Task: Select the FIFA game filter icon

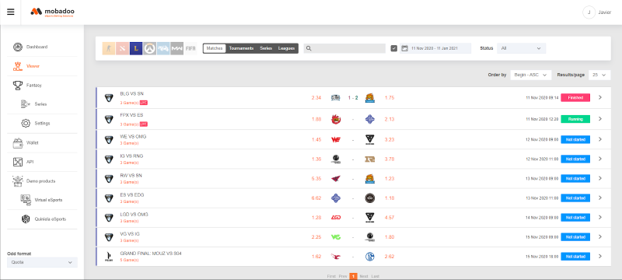Action: (x=190, y=48)
